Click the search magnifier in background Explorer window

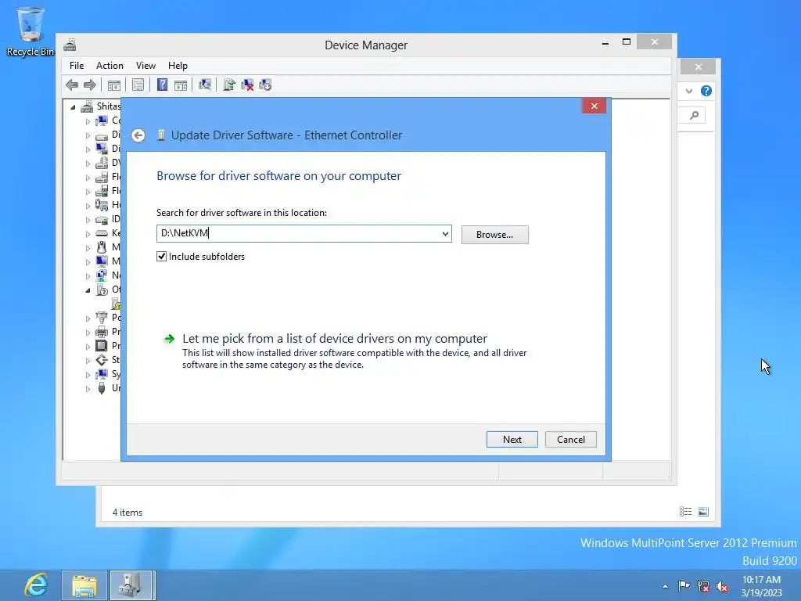tap(695, 116)
